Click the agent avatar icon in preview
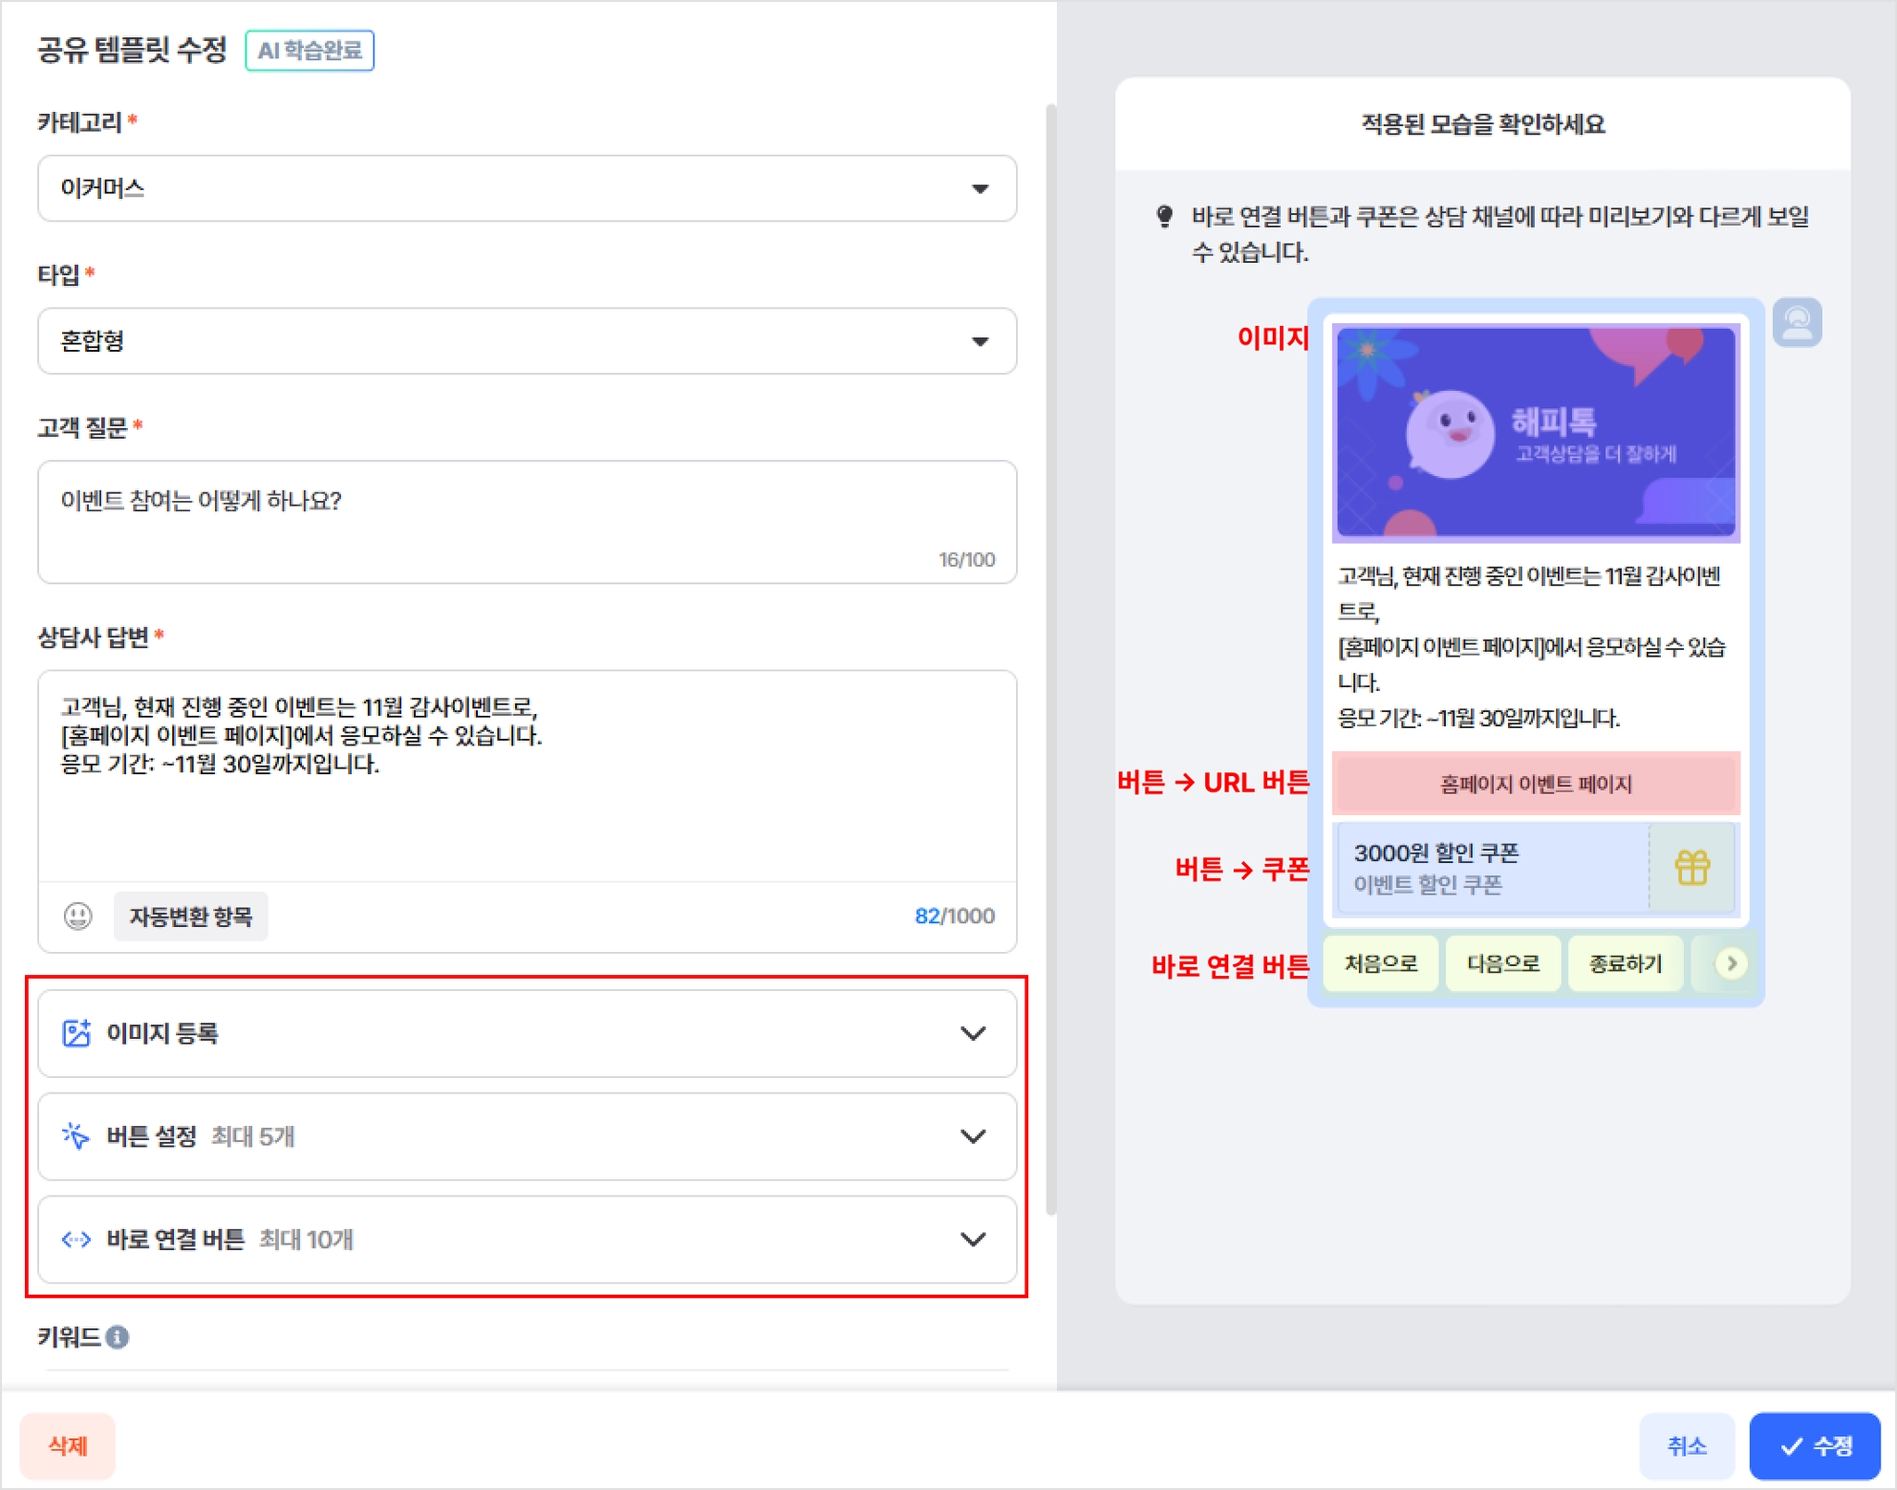The width and height of the screenshot is (1897, 1490). (x=1796, y=322)
